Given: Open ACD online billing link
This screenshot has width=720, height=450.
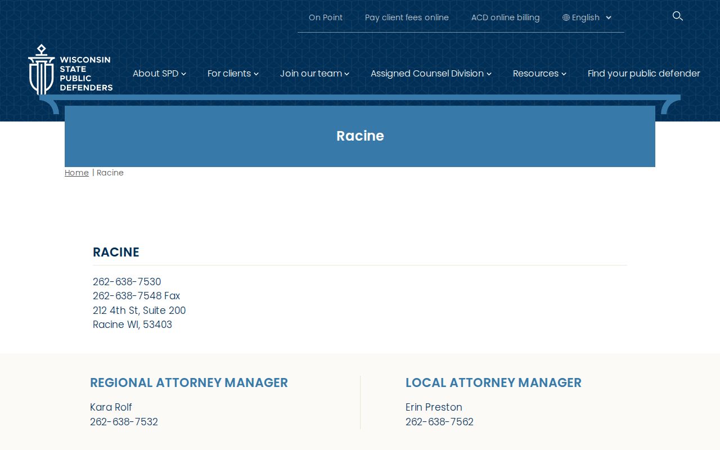Looking at the screenshot, I should (x=505, y=17).
